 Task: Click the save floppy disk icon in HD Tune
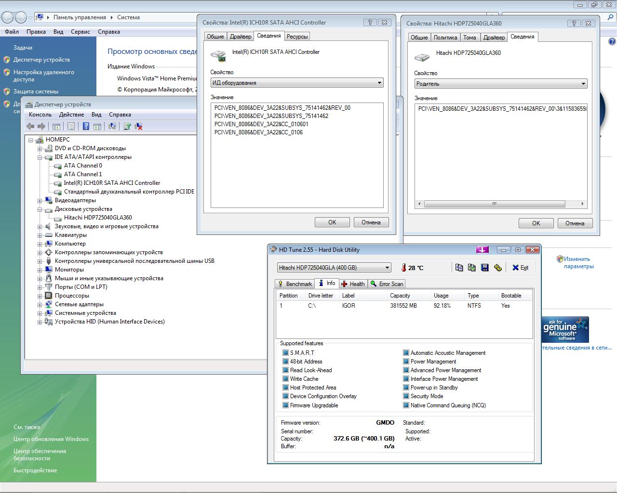point(485,268)
